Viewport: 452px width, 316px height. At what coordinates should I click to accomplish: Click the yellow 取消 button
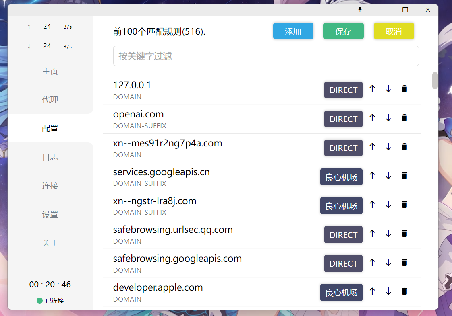point(394,31)
